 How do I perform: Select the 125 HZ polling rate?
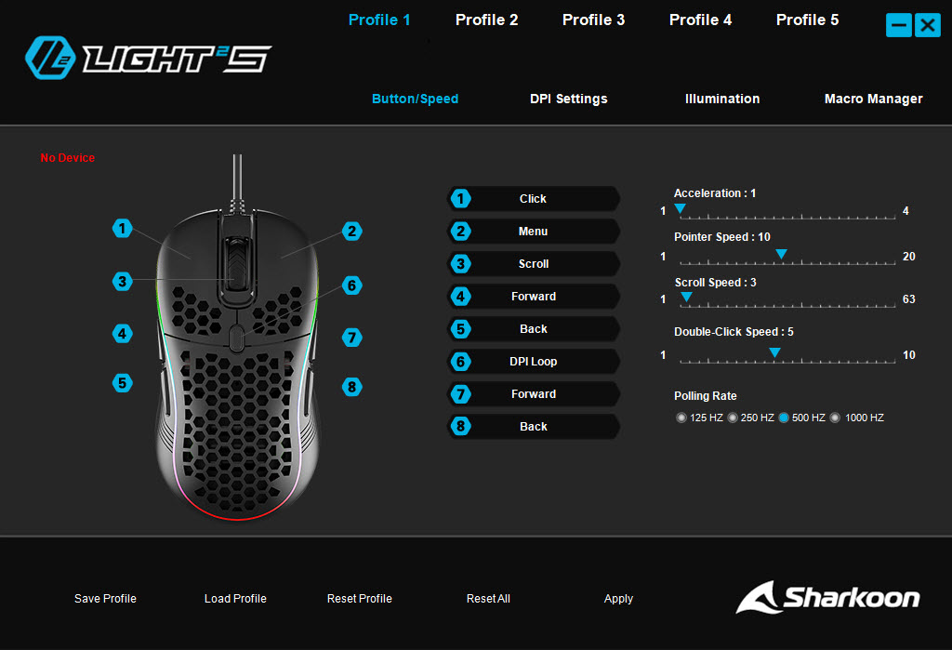(x=681, y=418)
